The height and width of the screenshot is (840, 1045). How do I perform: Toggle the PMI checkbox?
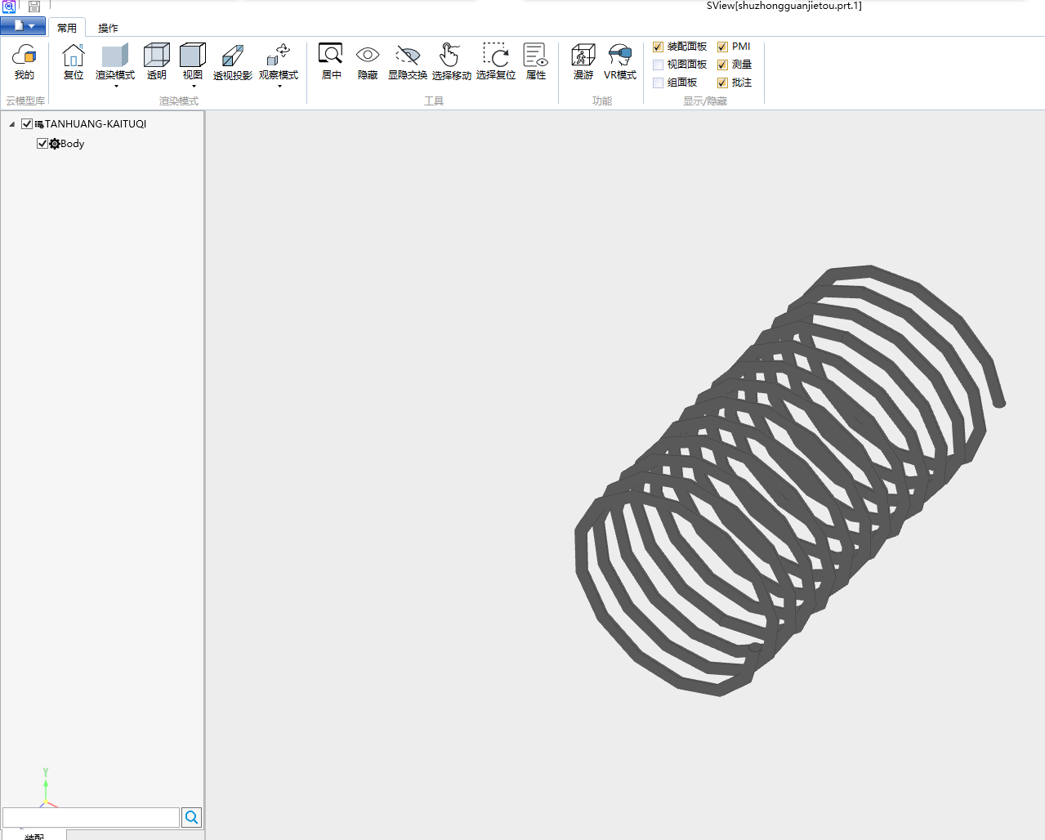[722, 47]
